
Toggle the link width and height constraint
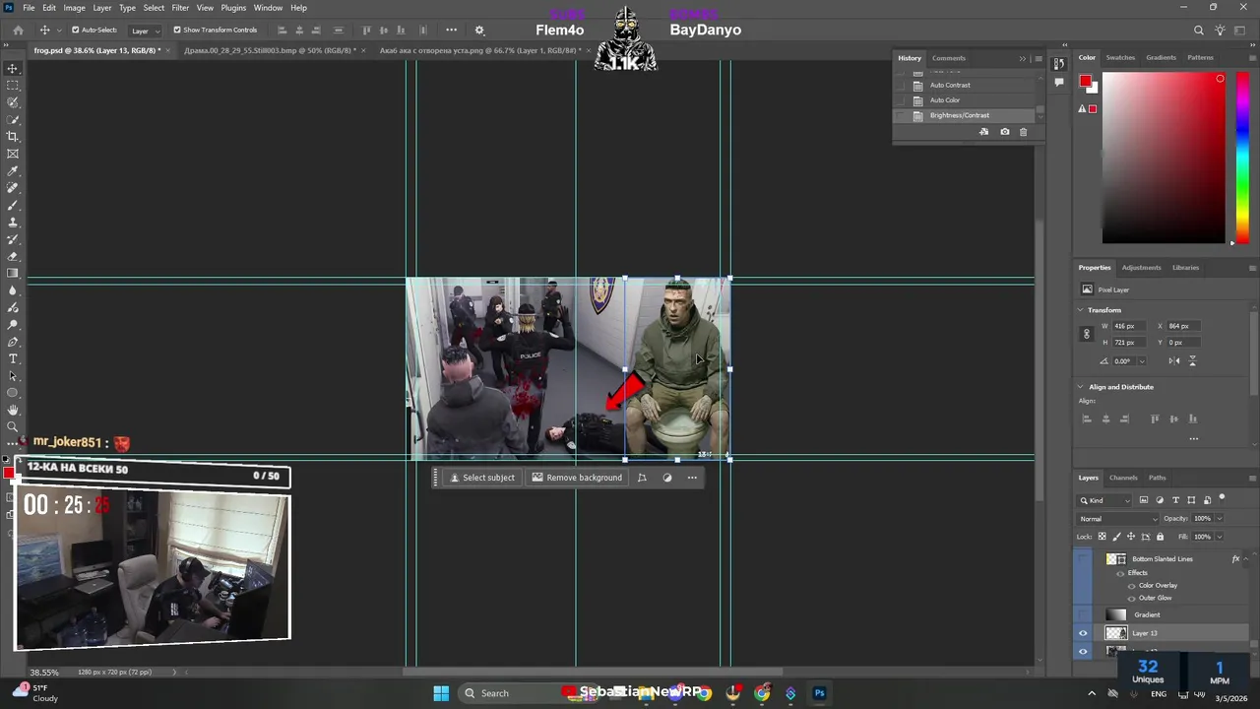pos(1087,334)
